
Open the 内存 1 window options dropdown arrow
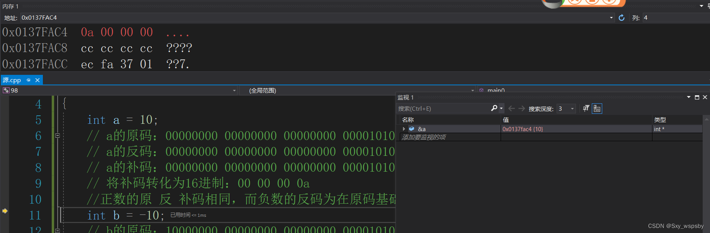pyautogui.click(x=702, y=6)
